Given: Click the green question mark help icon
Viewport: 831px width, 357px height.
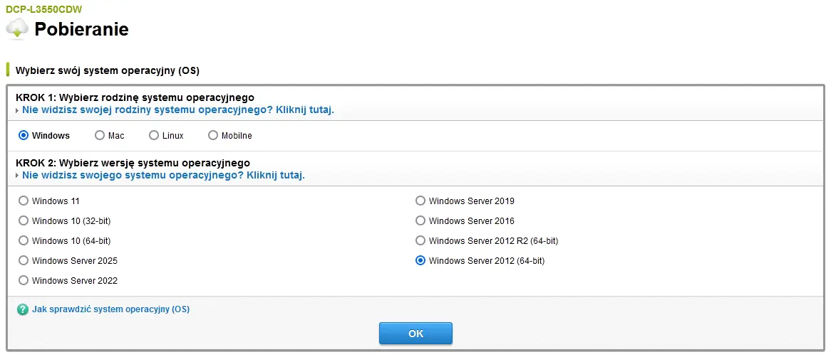Looking at the screenshot, I should pos(22,309).
